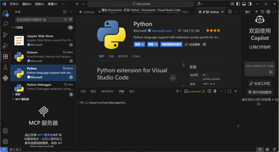Image resolution: width=279 pixels, height=152 pixels.
Task: Switch to 调试控制台 panel tab
Action: point(107,91)
